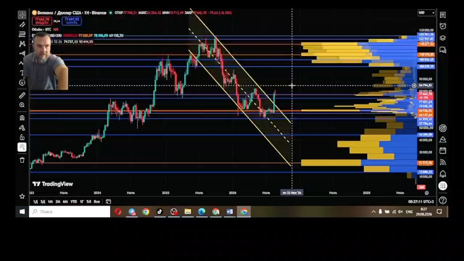Toggle lock all drawings
464x261 pixels.
click(22, 137)
